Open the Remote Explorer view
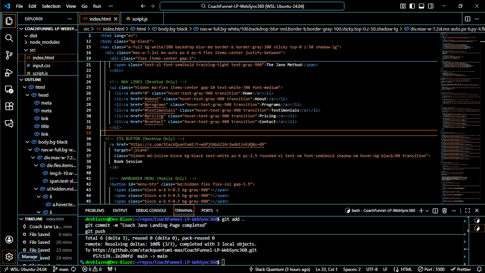The width and height of the screenshot is (485, 273). point(9,89)
